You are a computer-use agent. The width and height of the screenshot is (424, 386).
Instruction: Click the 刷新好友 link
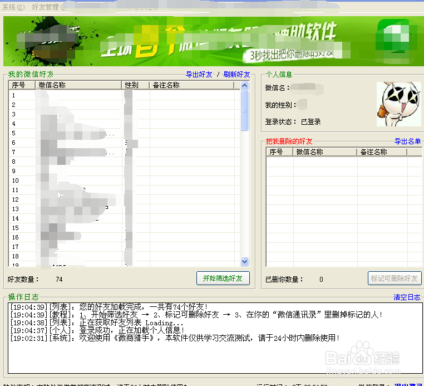point(236,75)
